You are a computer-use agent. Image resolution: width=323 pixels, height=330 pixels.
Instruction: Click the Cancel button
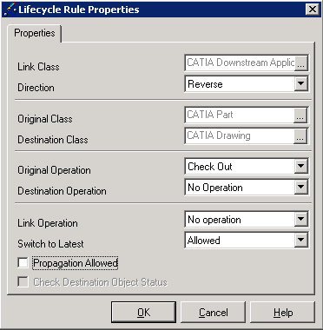click(x=213, y=313)
